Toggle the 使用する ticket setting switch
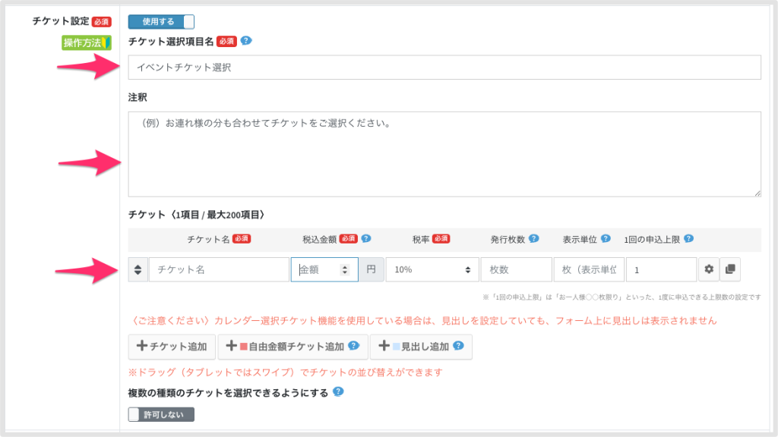The image size is (778, 437). 161,22
